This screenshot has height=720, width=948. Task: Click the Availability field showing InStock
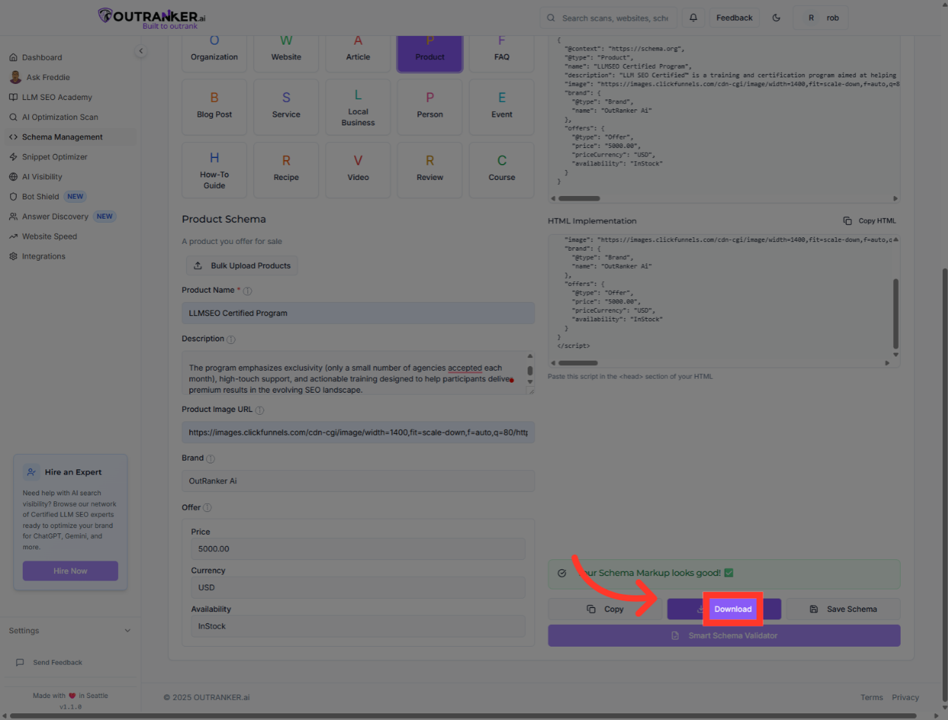click(x=358, y=627)
